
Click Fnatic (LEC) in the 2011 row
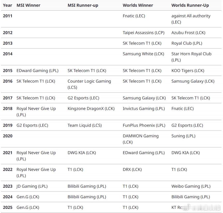point(134,16)
